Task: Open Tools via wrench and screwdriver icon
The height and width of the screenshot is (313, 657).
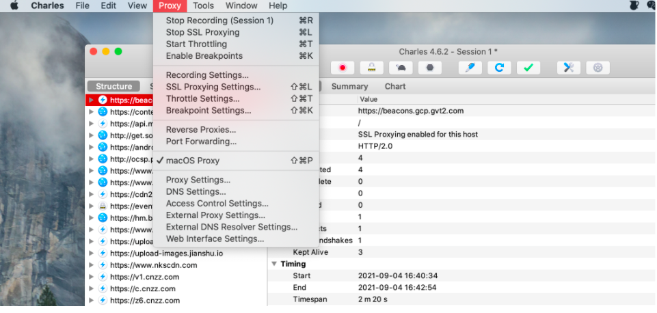Action: (x=569, y=68)
